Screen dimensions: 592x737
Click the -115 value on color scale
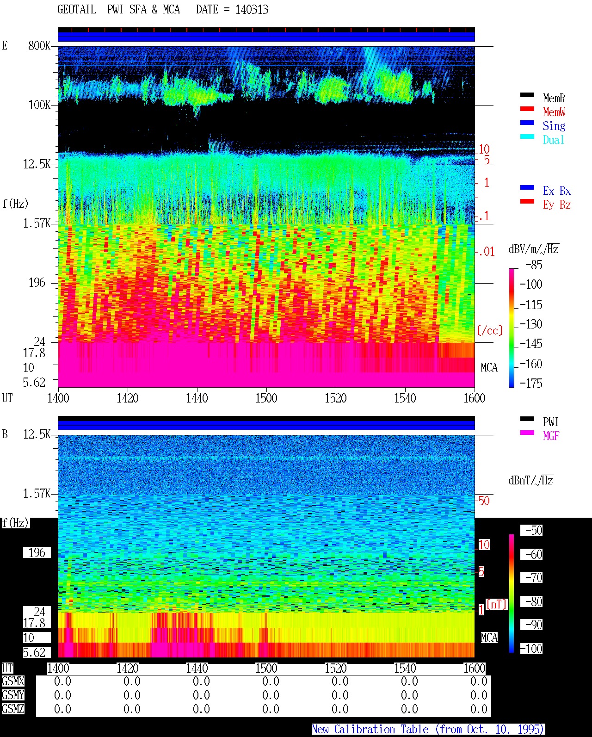(x=531, y=304)
